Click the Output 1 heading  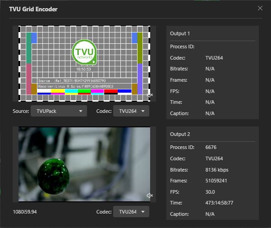(180, 33)
